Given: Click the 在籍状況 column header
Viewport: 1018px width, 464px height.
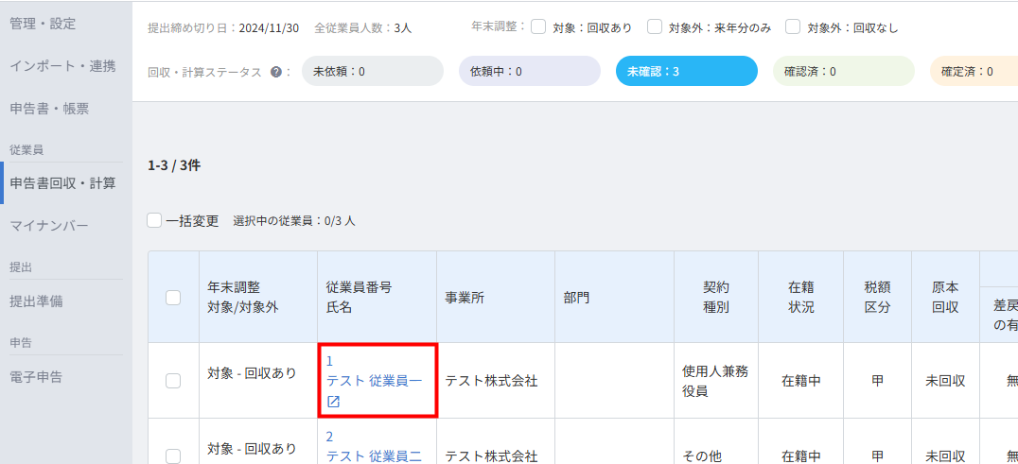Looking at the screenshot, I should point(800,298).
